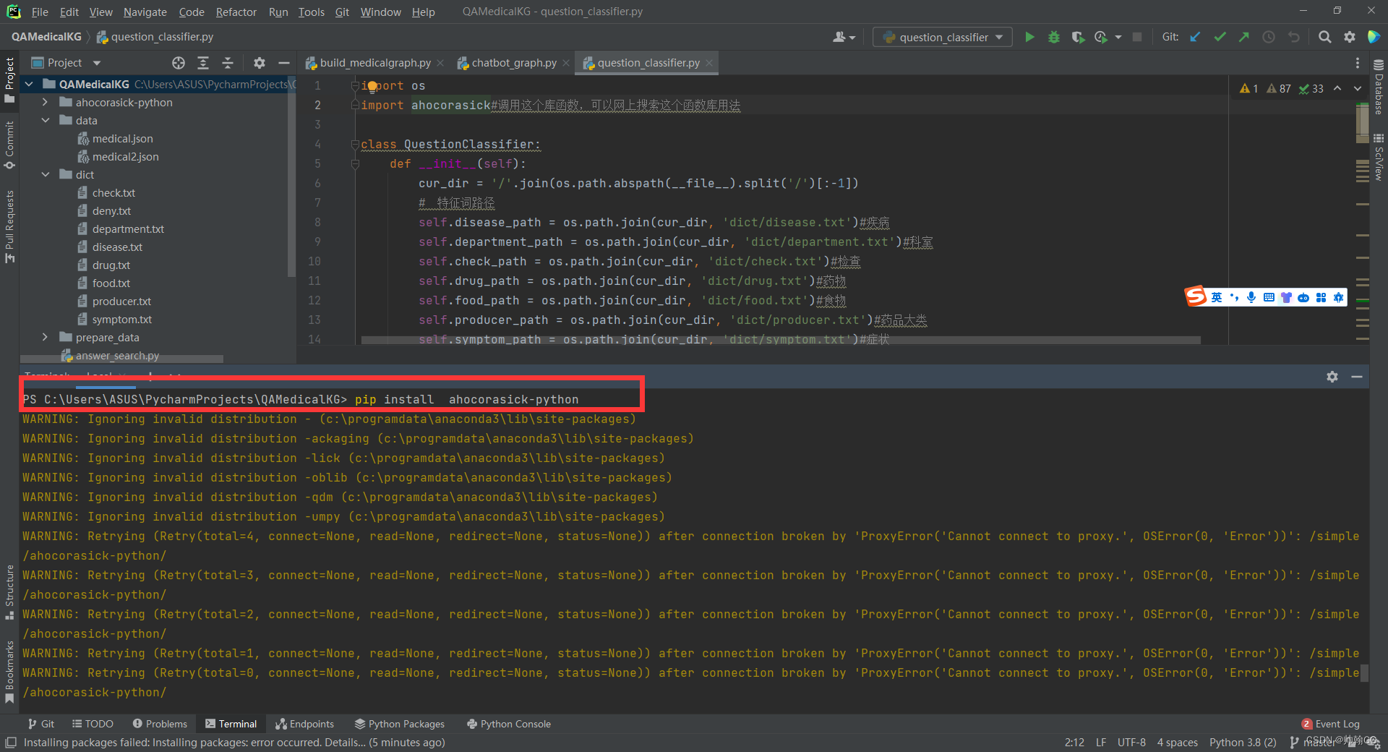This screenshot has width=1388, height=752.
Task: Collapse the dict folder in Project tree
Action: [x=45, y=174]
